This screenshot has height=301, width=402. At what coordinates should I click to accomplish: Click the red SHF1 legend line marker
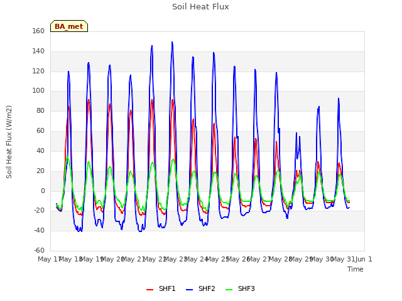click(x=149, y=290)
